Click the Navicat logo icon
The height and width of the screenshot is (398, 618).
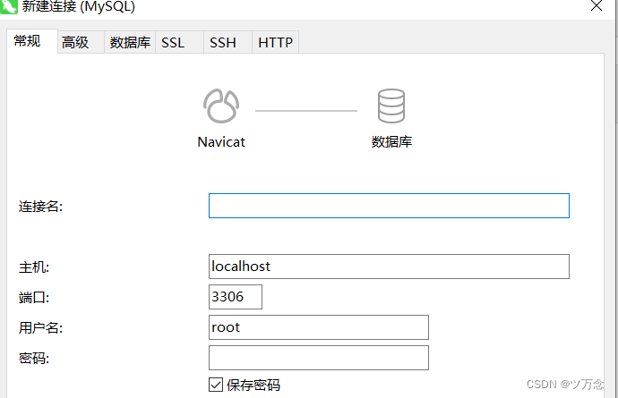221,106
